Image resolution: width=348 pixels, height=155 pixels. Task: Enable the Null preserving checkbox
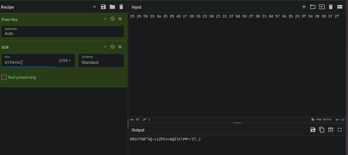(x=4, y=77)
